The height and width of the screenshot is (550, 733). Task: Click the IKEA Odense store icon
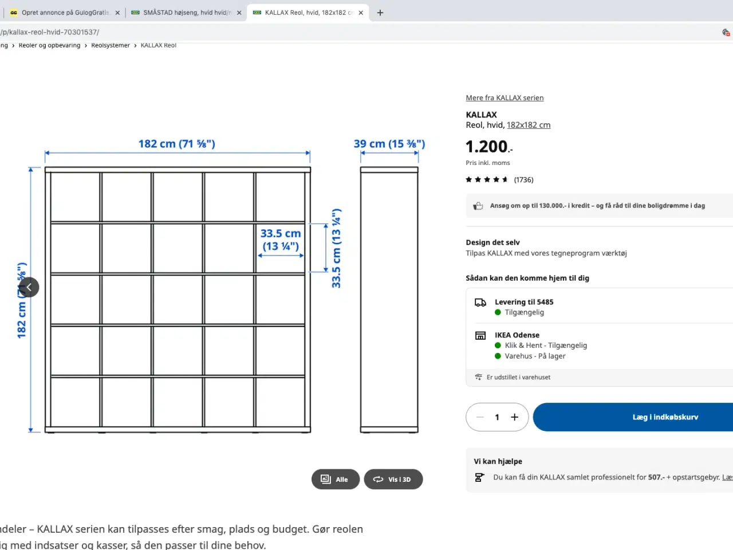point(480,336)
